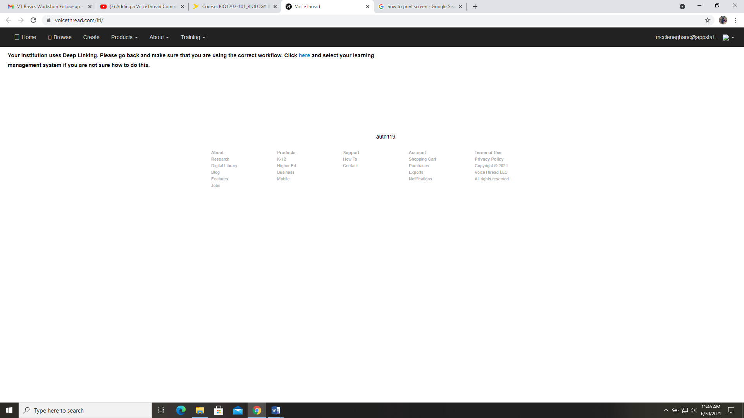Click the here deep linking help link
This screenshot has width=744, height=418.
(304, 55)
